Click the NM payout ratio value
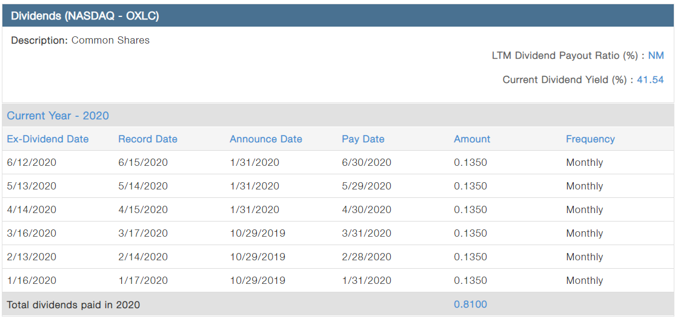The height and width of the screenshot is (319, 678). tap(656, 56)
